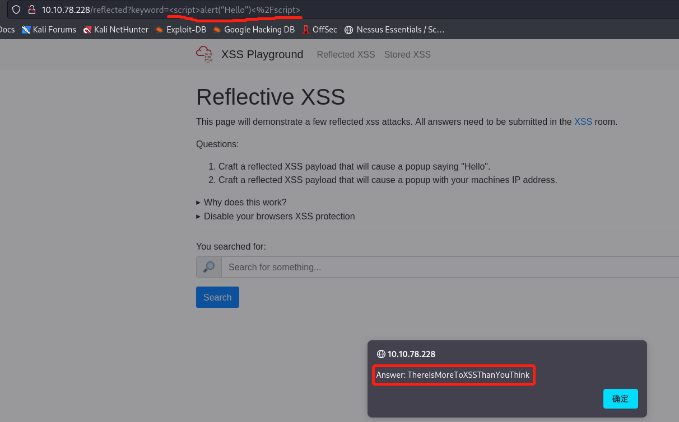This screenshot has width=679, height=422.
Task: Follow the XSS room link
Action: pyautogui.click(x=583, y=121)
